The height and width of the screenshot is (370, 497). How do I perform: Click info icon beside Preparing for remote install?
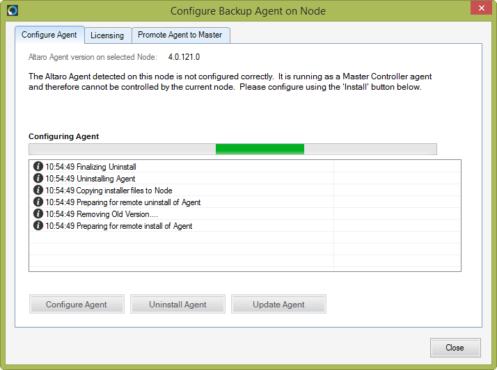[38, 225]
